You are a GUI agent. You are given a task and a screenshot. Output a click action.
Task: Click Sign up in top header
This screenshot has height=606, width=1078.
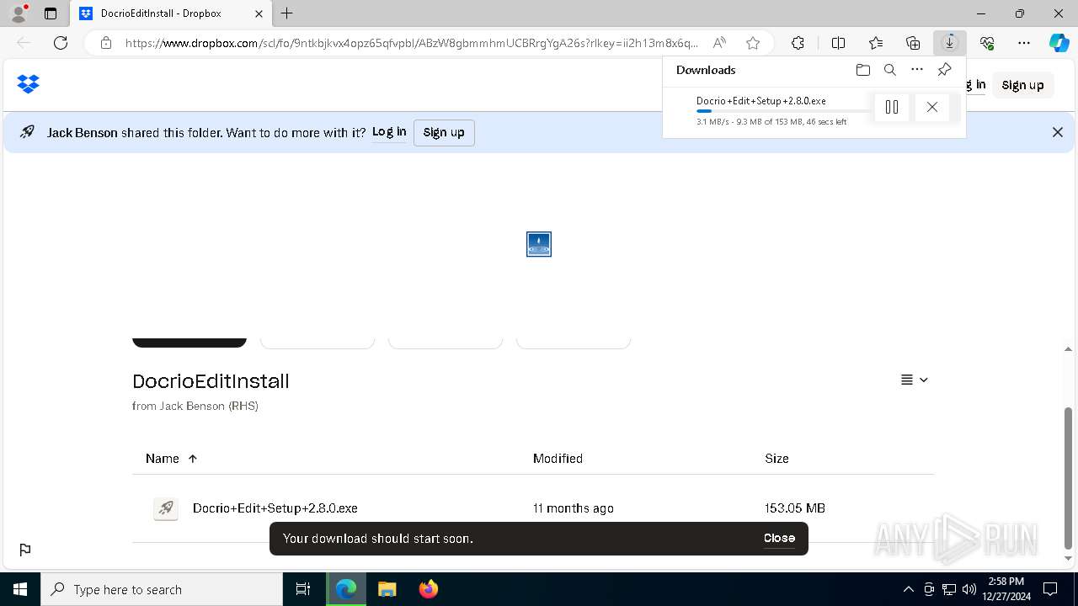1022,85
